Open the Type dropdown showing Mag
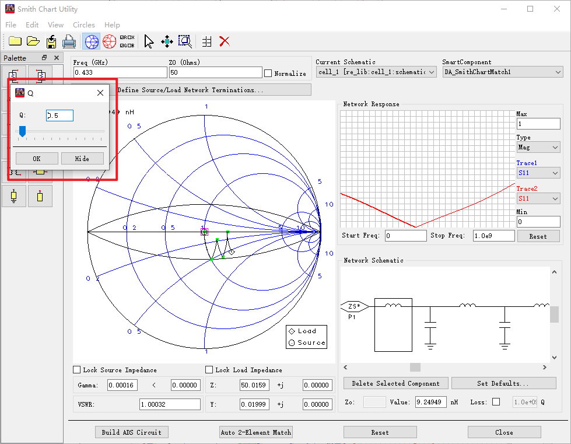 (538, 147)
